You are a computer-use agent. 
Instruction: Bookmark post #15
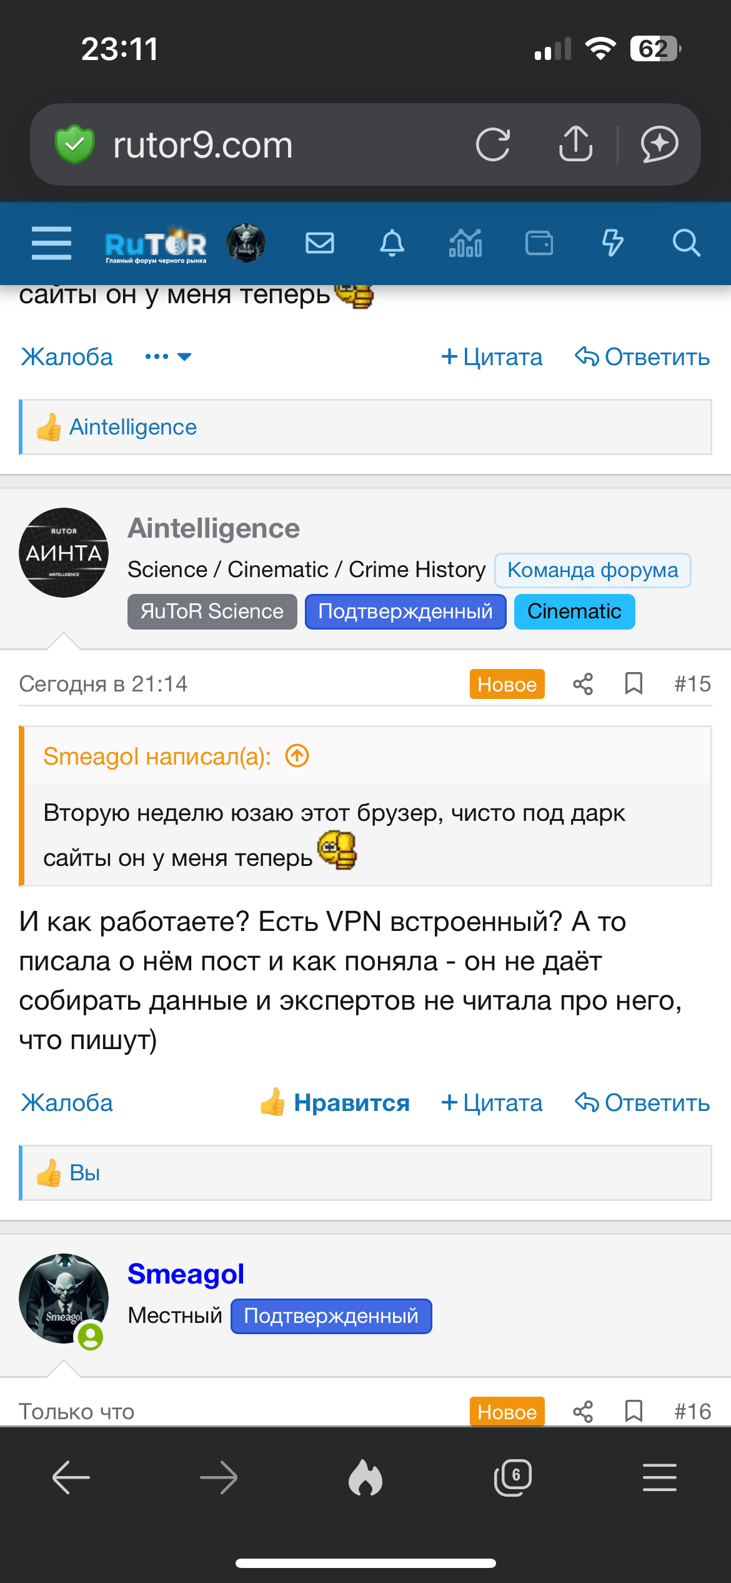click(x=634, y=684)
